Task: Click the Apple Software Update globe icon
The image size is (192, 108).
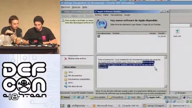Action: [x=102, y=24]
